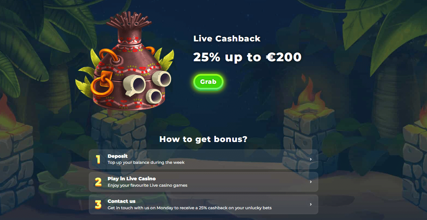Click the 'How to get bonus?' heading

tap(203, 139)
